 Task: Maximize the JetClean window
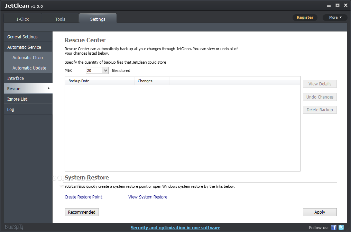coord(338,5)
